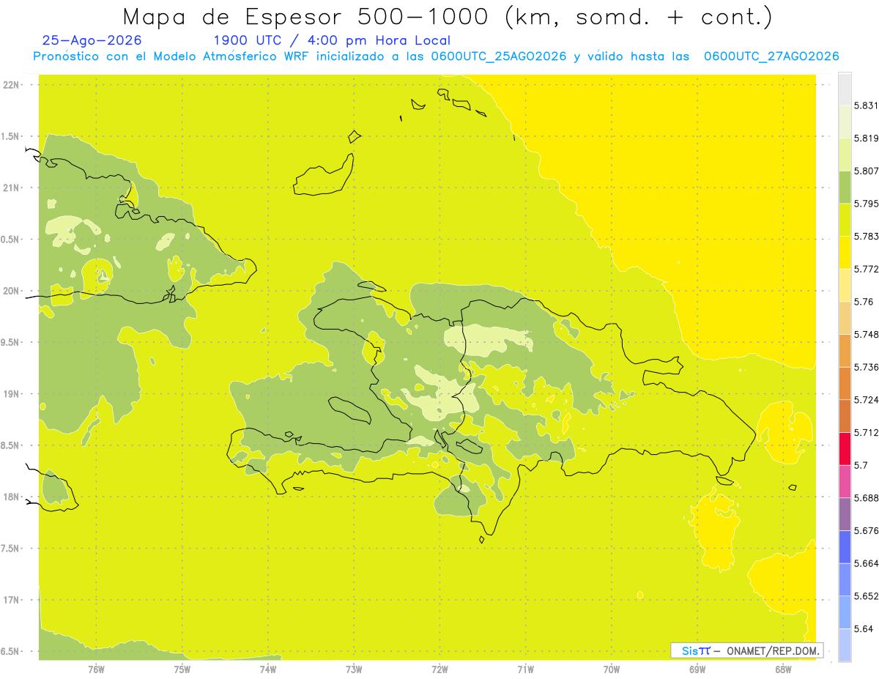Click the latitude label 21N
The width and height of the screenshot is (879, 679).
11,188
